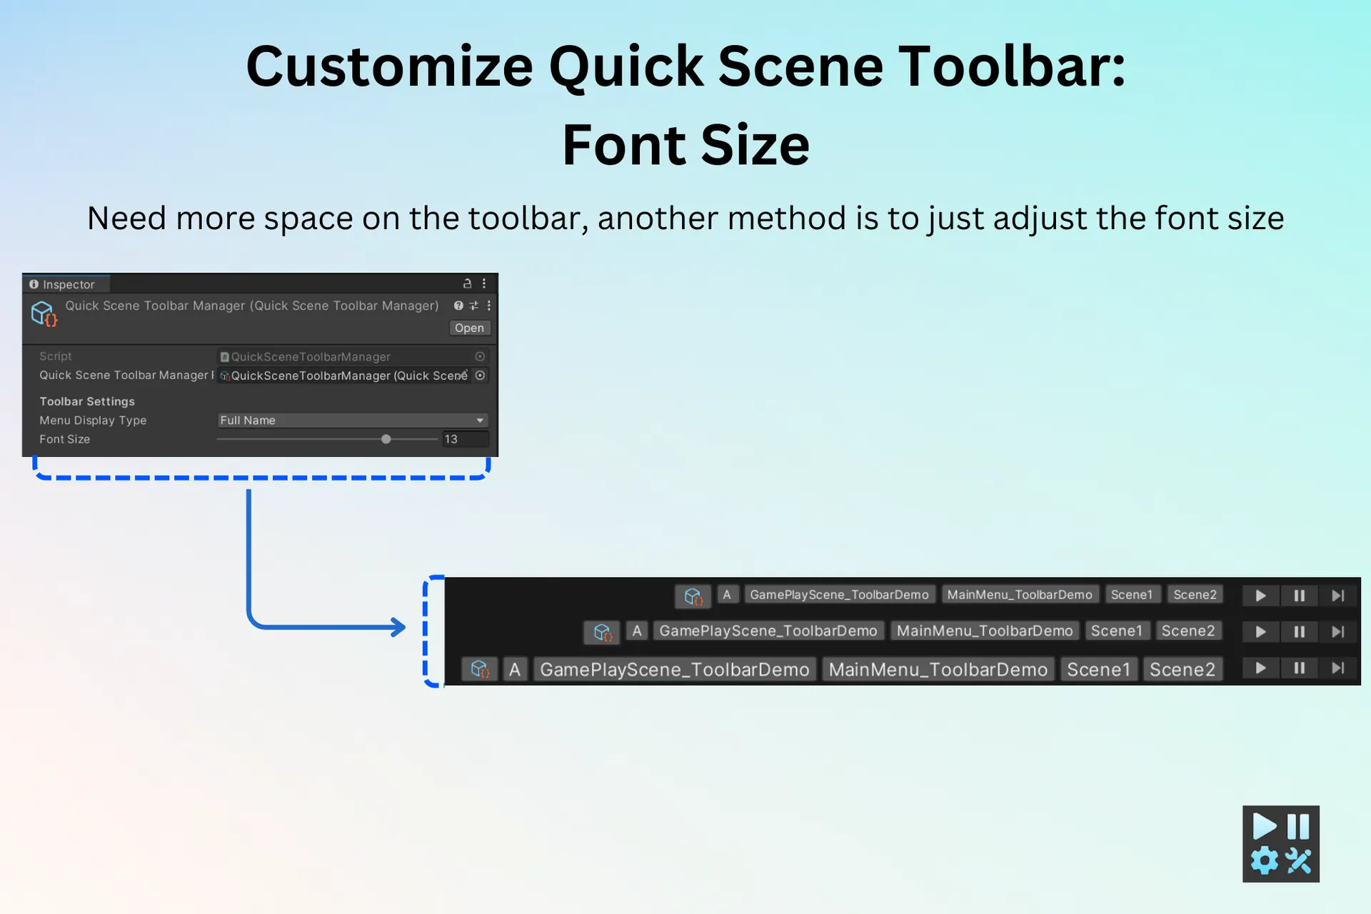Click MainMenu_ToolbarDemo in the middle toolbar row
The height and width of the screenshot is (914, 1371).
tap(985, 631)
